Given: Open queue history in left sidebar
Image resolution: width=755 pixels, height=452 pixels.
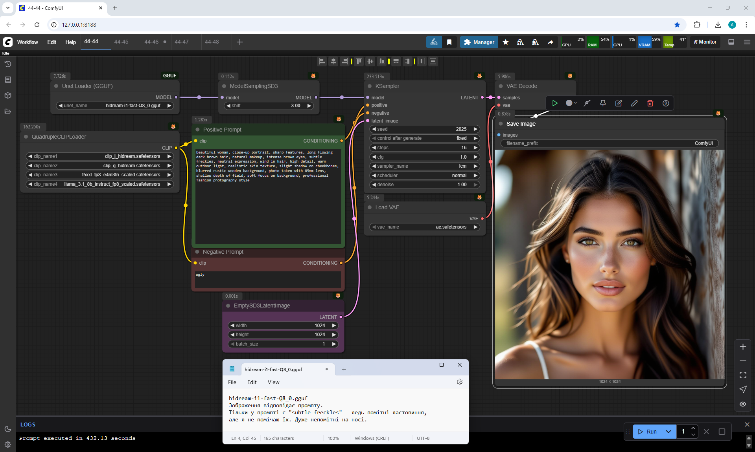Looking at the screenshot, I should (x=8, y=64).
